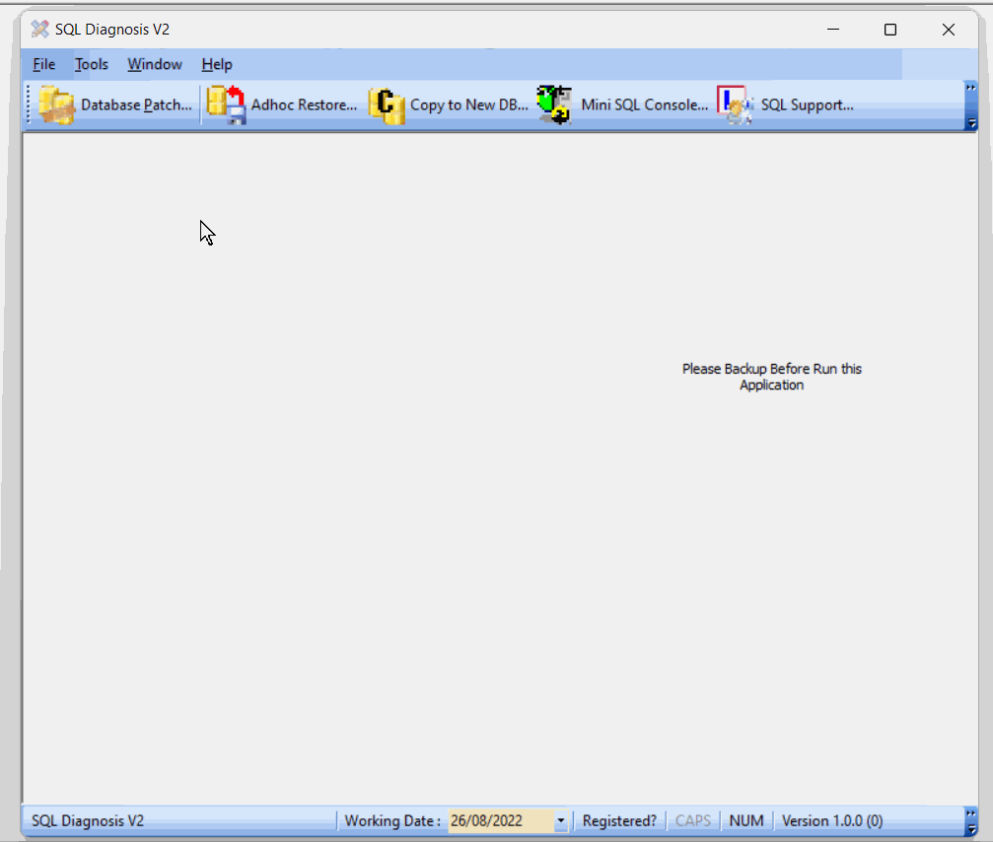Screen dimensions: 993x842
Task: Click the SQL Diagnosis title bar app icon
Action: pos(39,30)
